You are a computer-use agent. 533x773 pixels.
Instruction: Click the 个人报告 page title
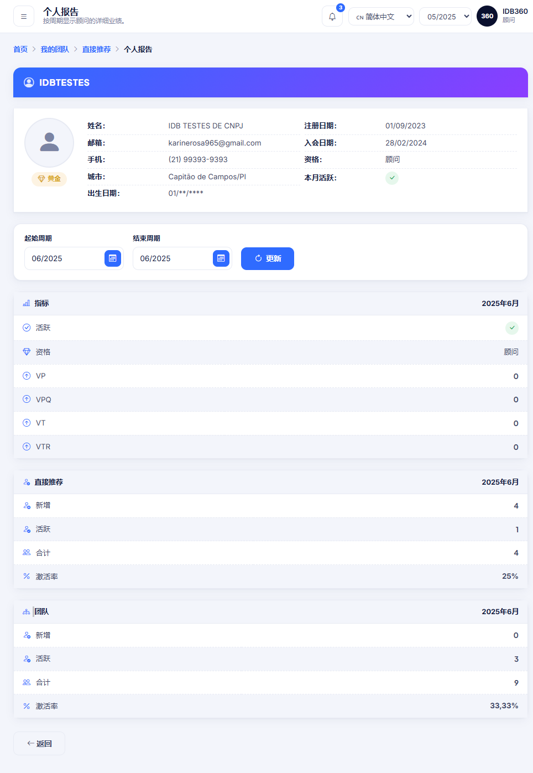point(61,12)
